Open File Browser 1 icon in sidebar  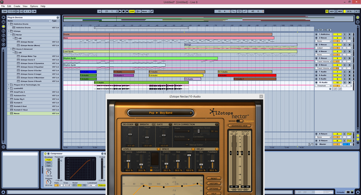pos(3,31)
